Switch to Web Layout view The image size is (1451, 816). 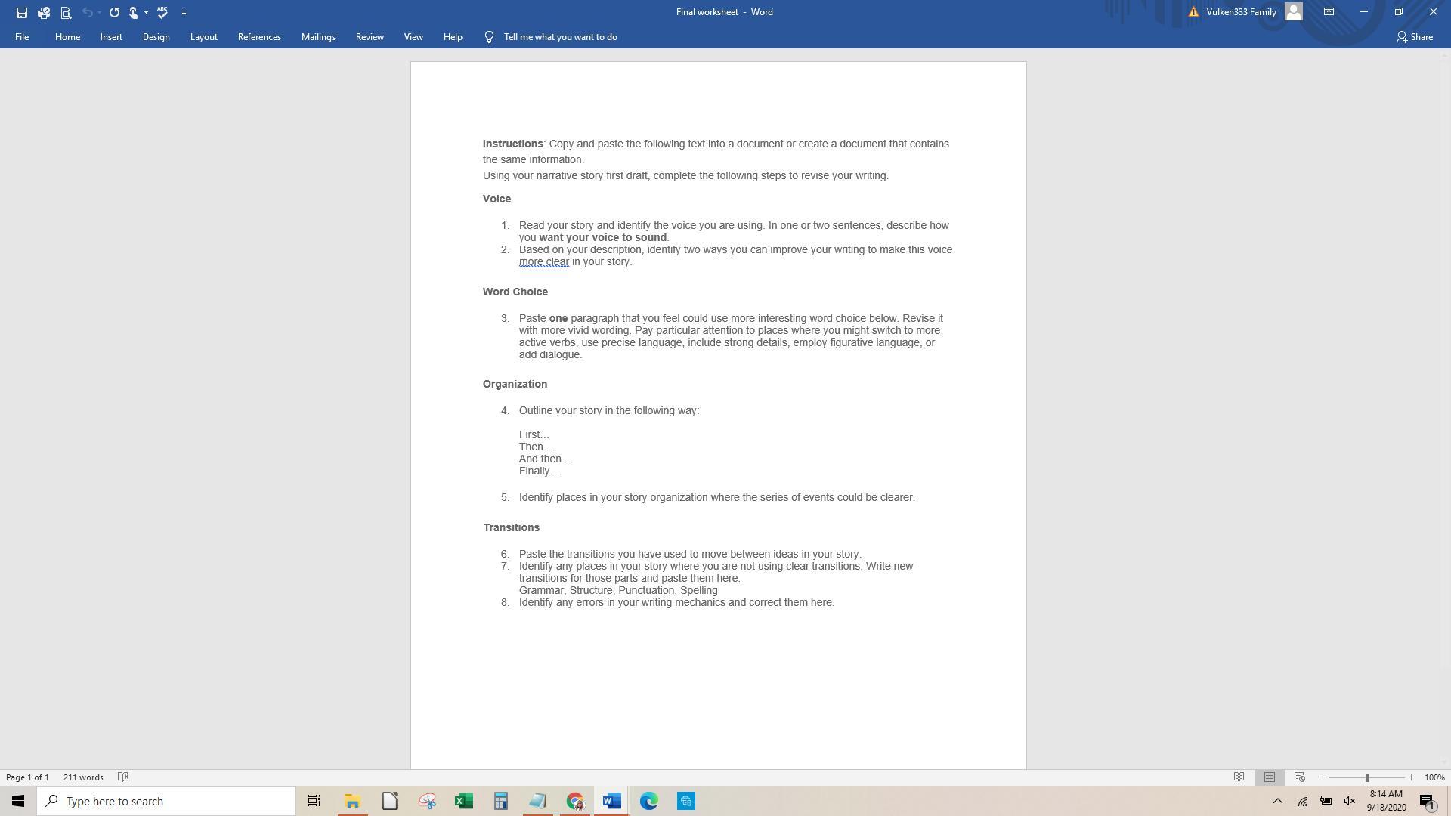(1300, 777)
